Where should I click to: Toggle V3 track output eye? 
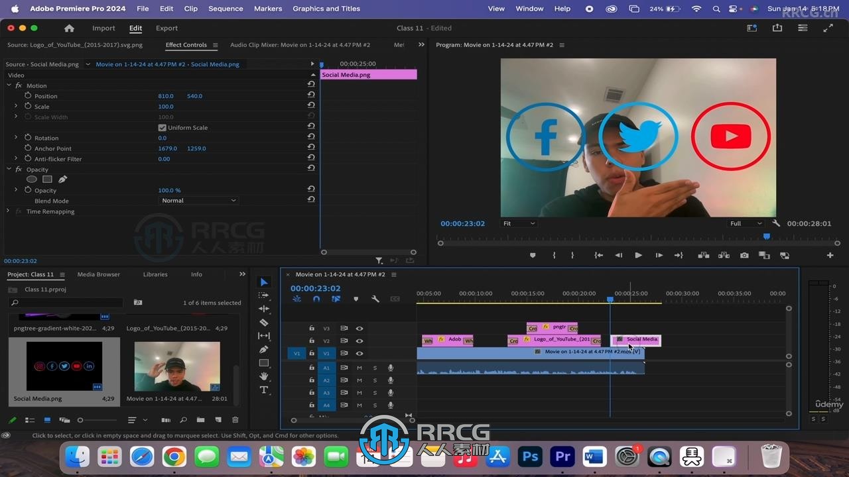359,329
